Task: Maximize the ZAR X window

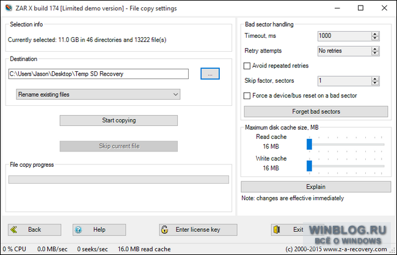Action: [x=360, y=8]
